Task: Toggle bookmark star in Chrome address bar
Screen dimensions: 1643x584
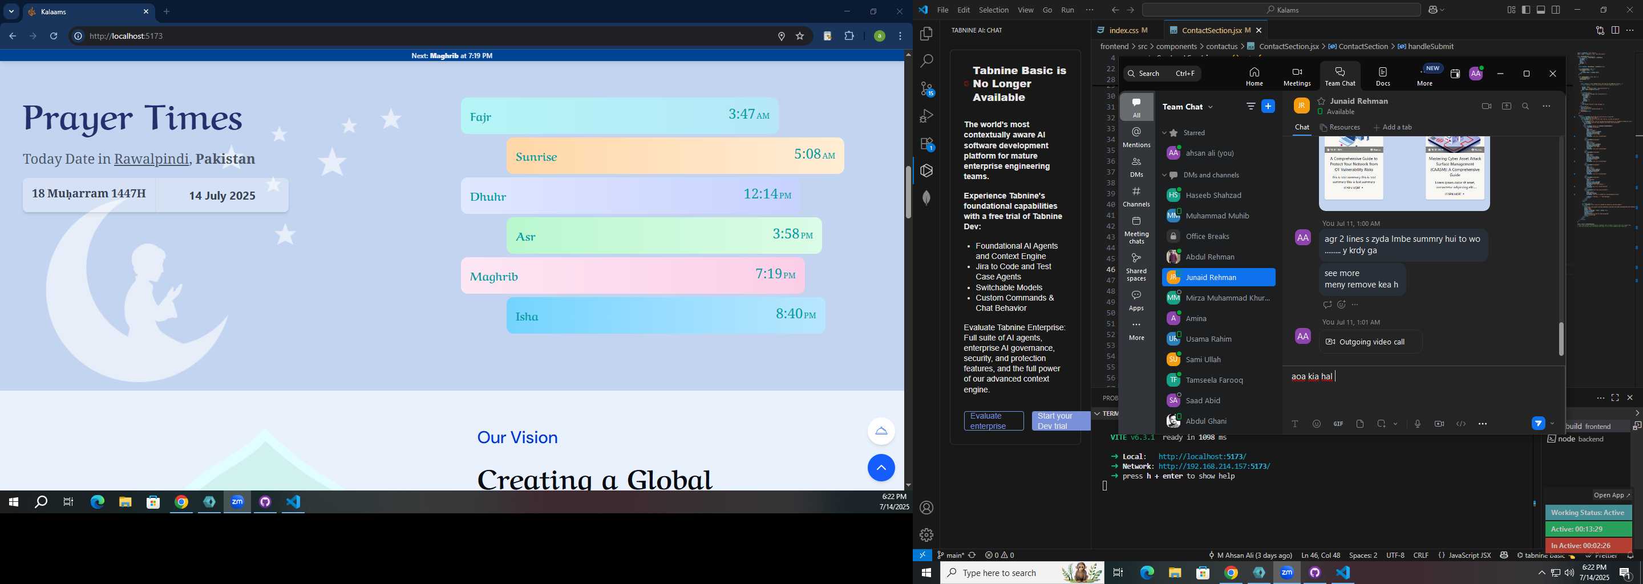Action: 800,36
